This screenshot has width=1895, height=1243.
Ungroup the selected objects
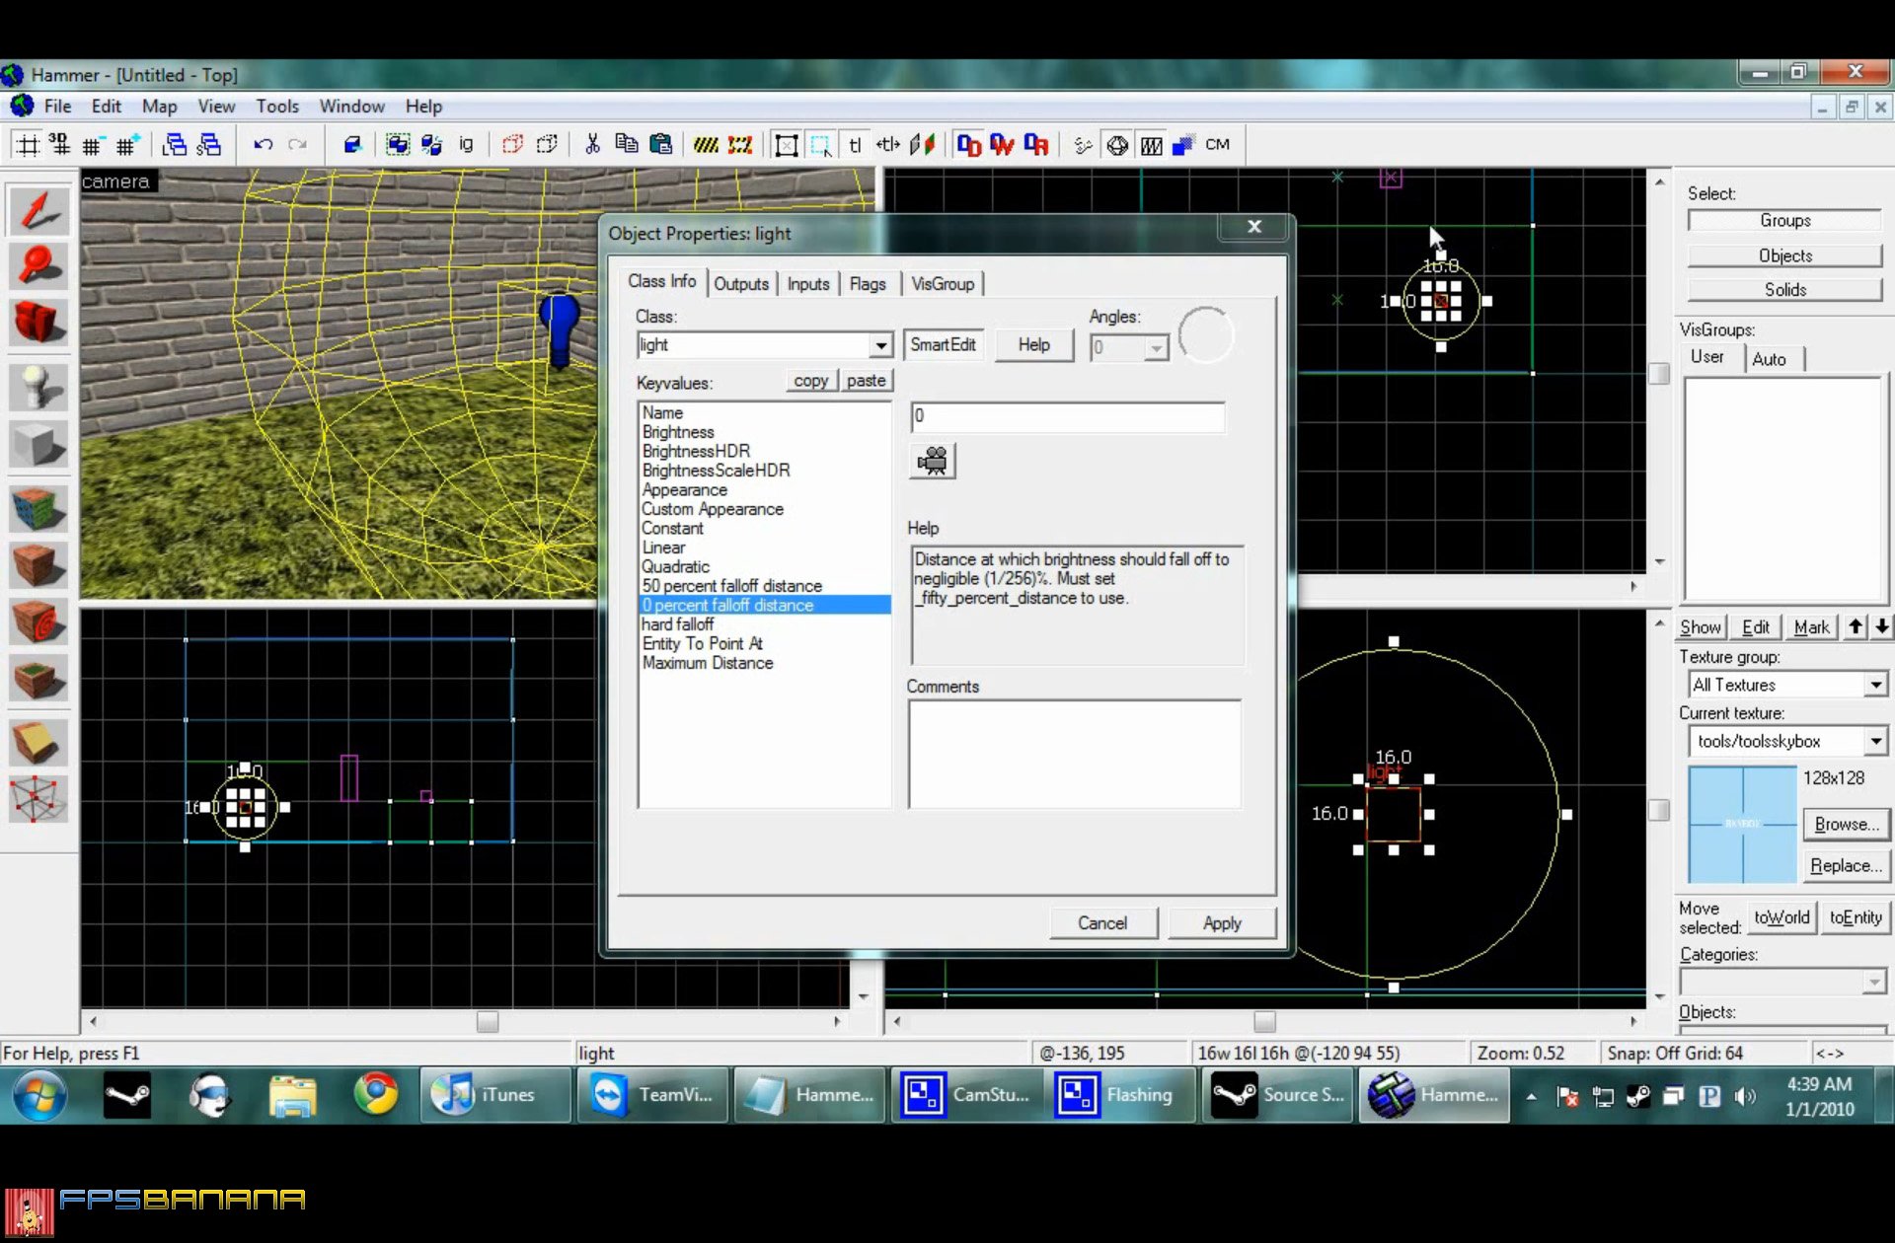pyautogui.click(x=431, y=145)
